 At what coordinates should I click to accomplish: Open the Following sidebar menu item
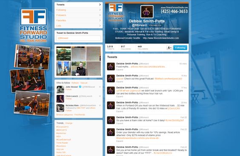pos(79,10)
